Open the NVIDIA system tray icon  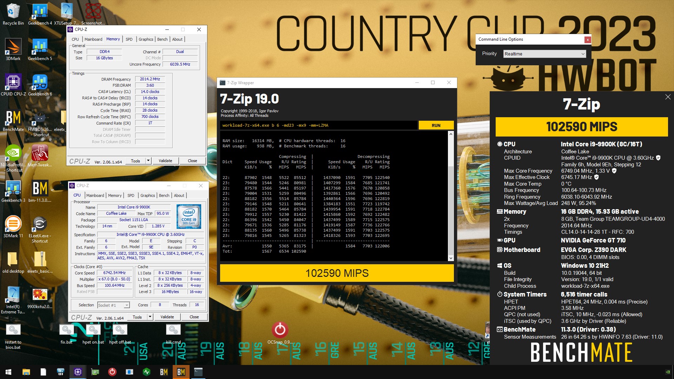(668, 372)
